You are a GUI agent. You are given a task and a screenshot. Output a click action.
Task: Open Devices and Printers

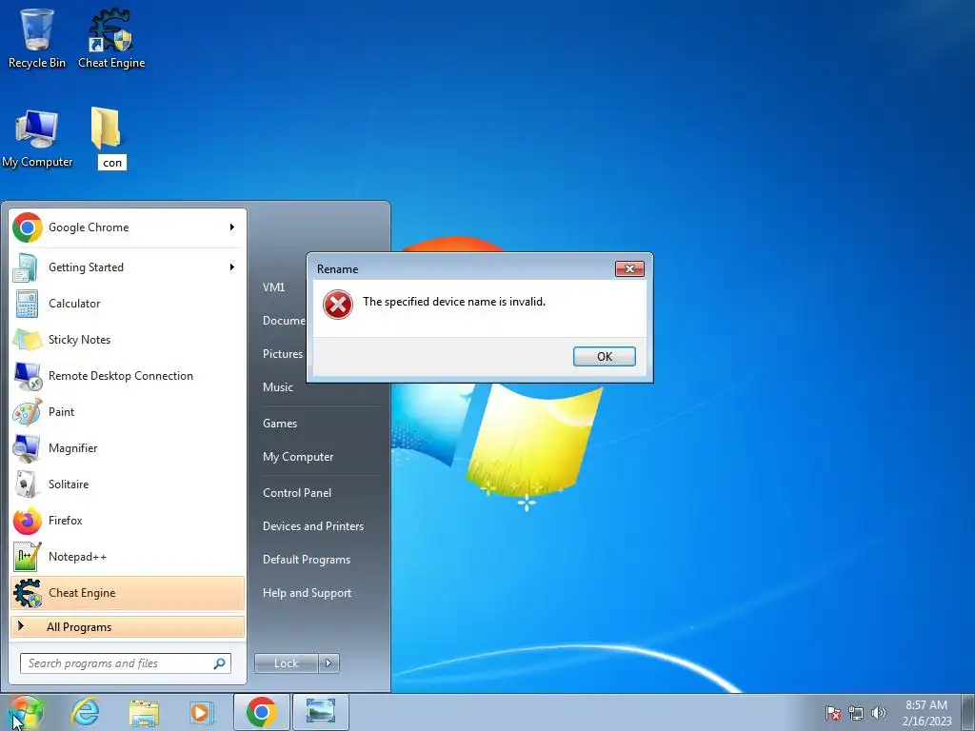pos(312,526)
